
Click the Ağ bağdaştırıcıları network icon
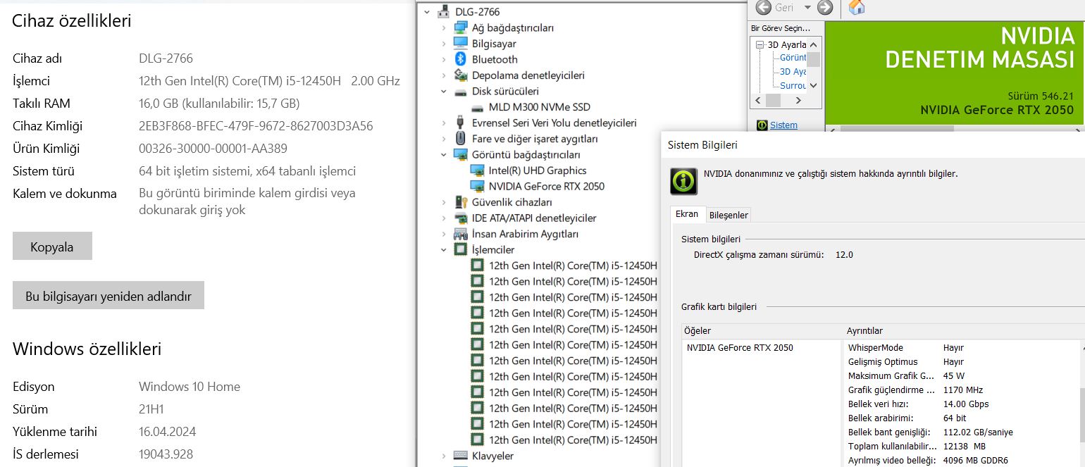click(x=461, y=27)
